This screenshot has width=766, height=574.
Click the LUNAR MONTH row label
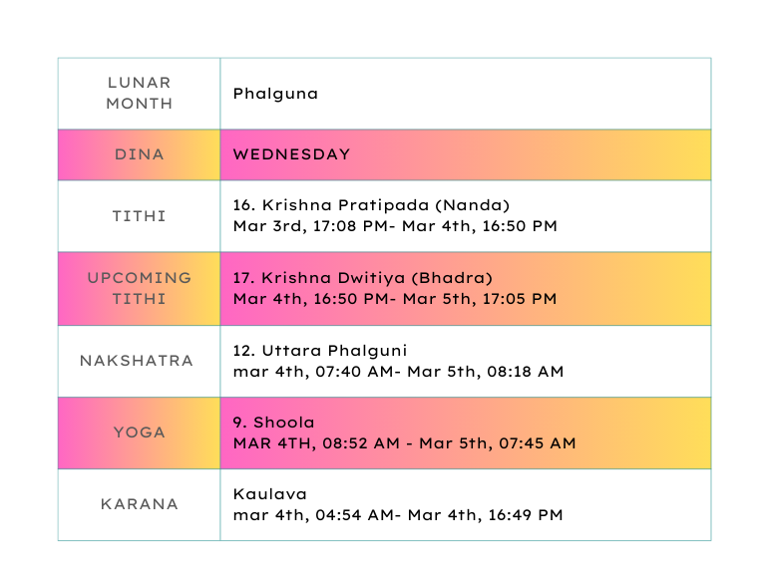point(139,93)
